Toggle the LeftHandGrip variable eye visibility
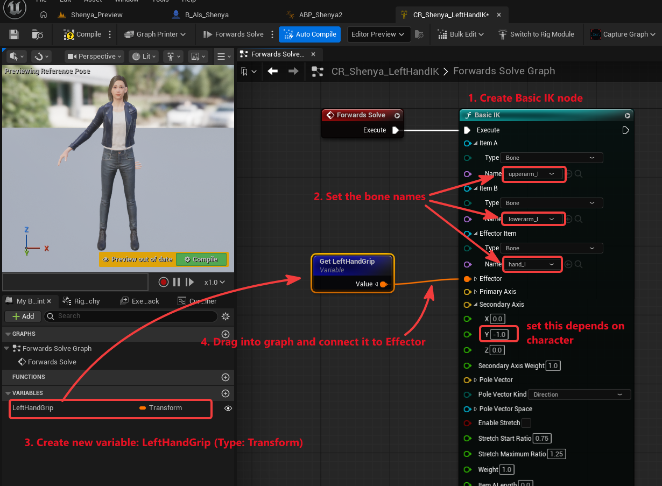Image resolution: width=662 pixels, height=486 pixels. tap(228, 408)
